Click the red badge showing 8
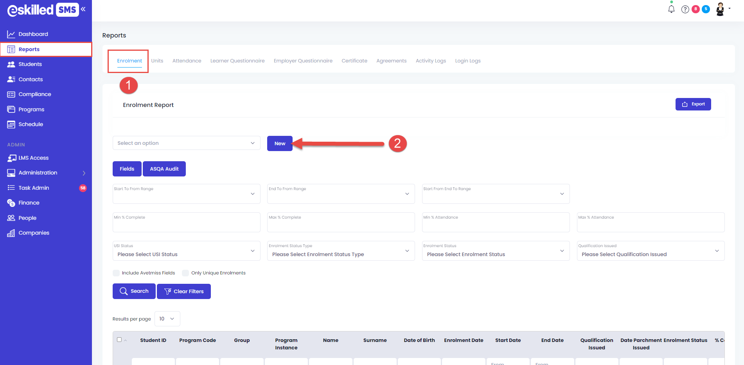Screen dimensions: 744x365 coord(695,9)
